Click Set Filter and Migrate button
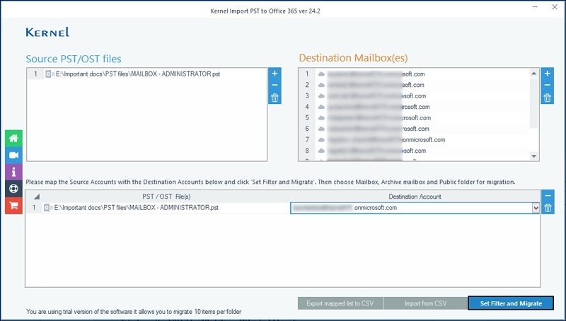Screen dimensions: 566x321 pos(511,303)
